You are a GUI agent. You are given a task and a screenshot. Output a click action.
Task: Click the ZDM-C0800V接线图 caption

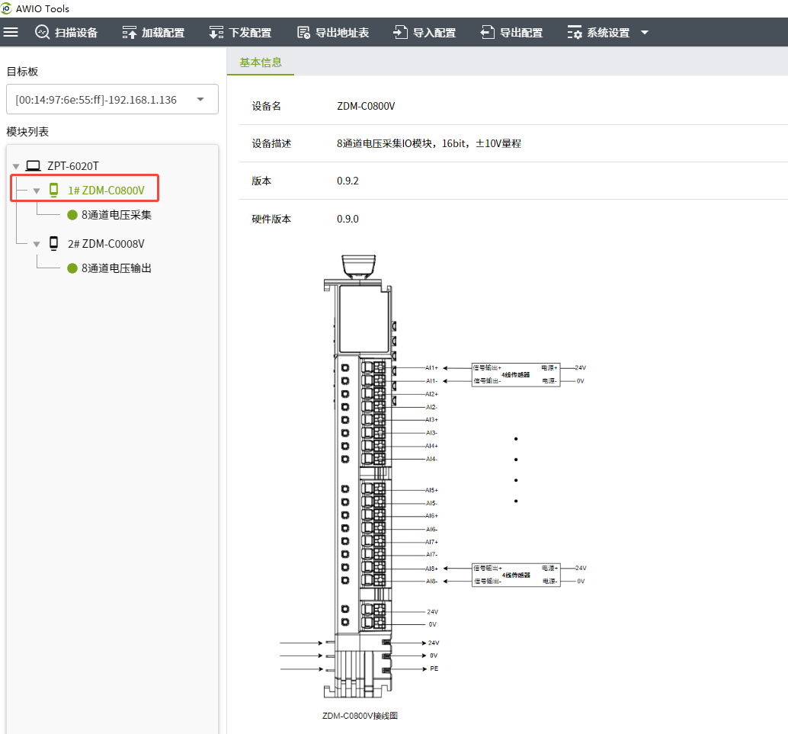(x=360, y=716)
